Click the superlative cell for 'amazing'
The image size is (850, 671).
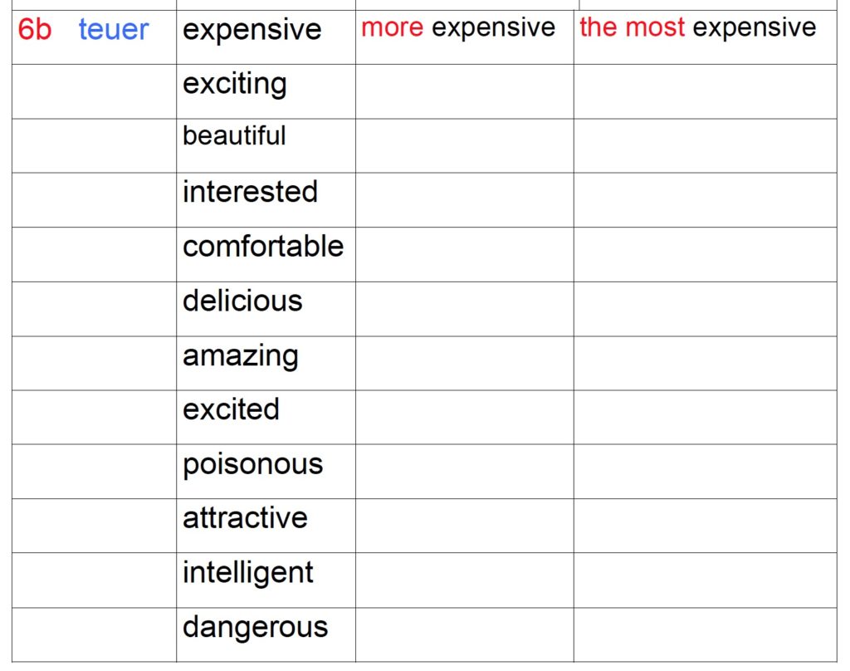click(706, 363)
